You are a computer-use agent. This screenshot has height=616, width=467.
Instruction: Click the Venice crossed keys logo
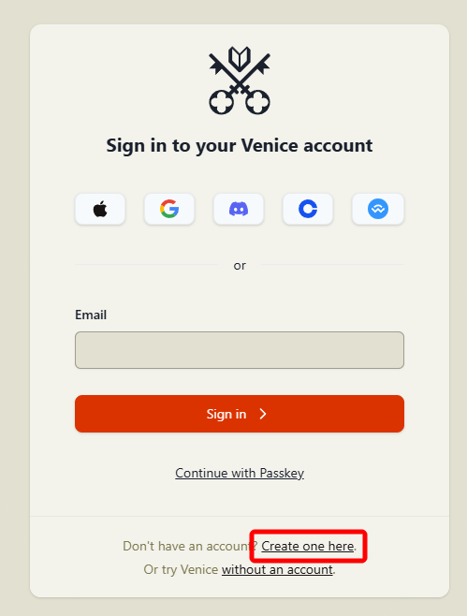pos(240,81)
